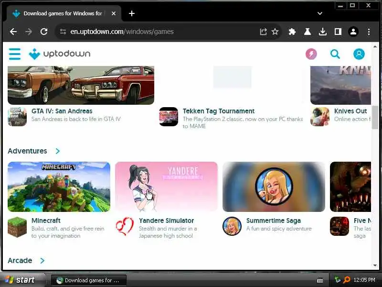Expand Adventures with its chevron arrow

(57, 151)
